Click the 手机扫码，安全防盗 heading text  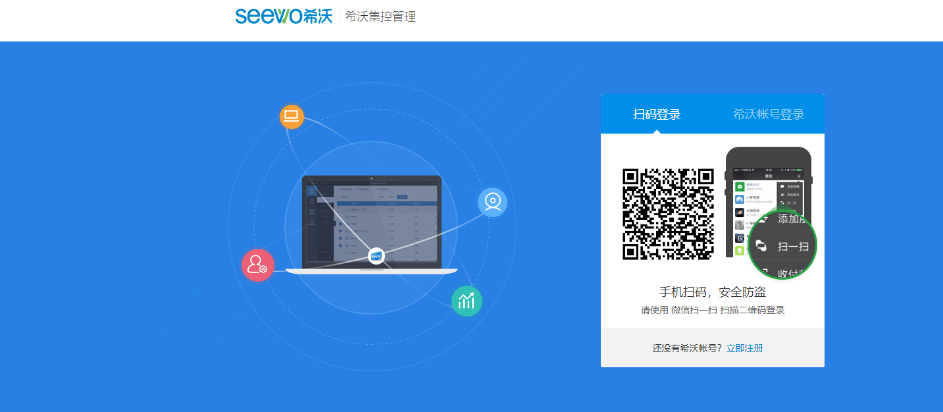coord(712,292)
